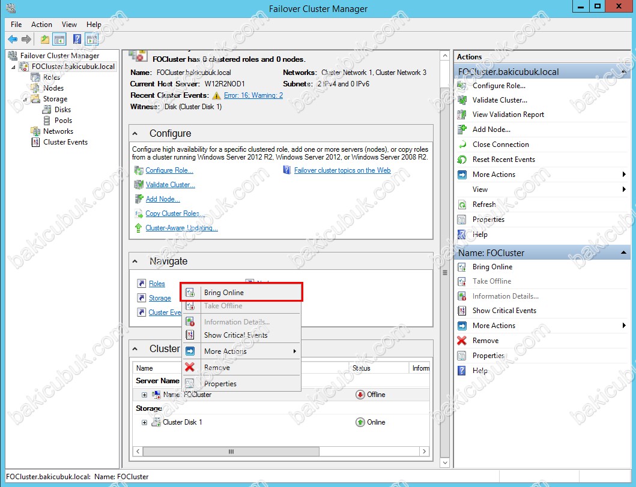Open the File menu
This screenshot has width=636, height=487.
[x=16, y=25]
